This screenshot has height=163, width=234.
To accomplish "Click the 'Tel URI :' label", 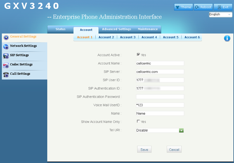I will pos(116,130).
